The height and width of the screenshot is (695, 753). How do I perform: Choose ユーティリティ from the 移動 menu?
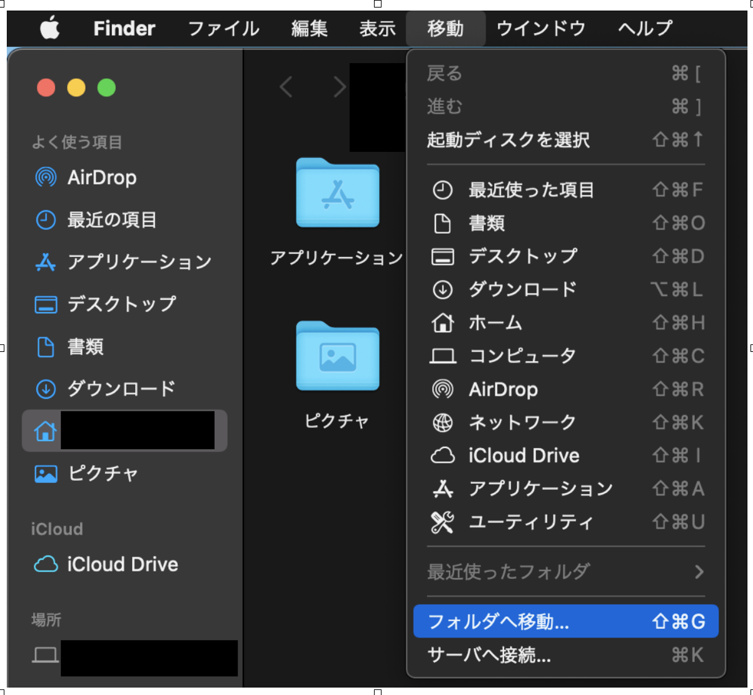point(566,522)
